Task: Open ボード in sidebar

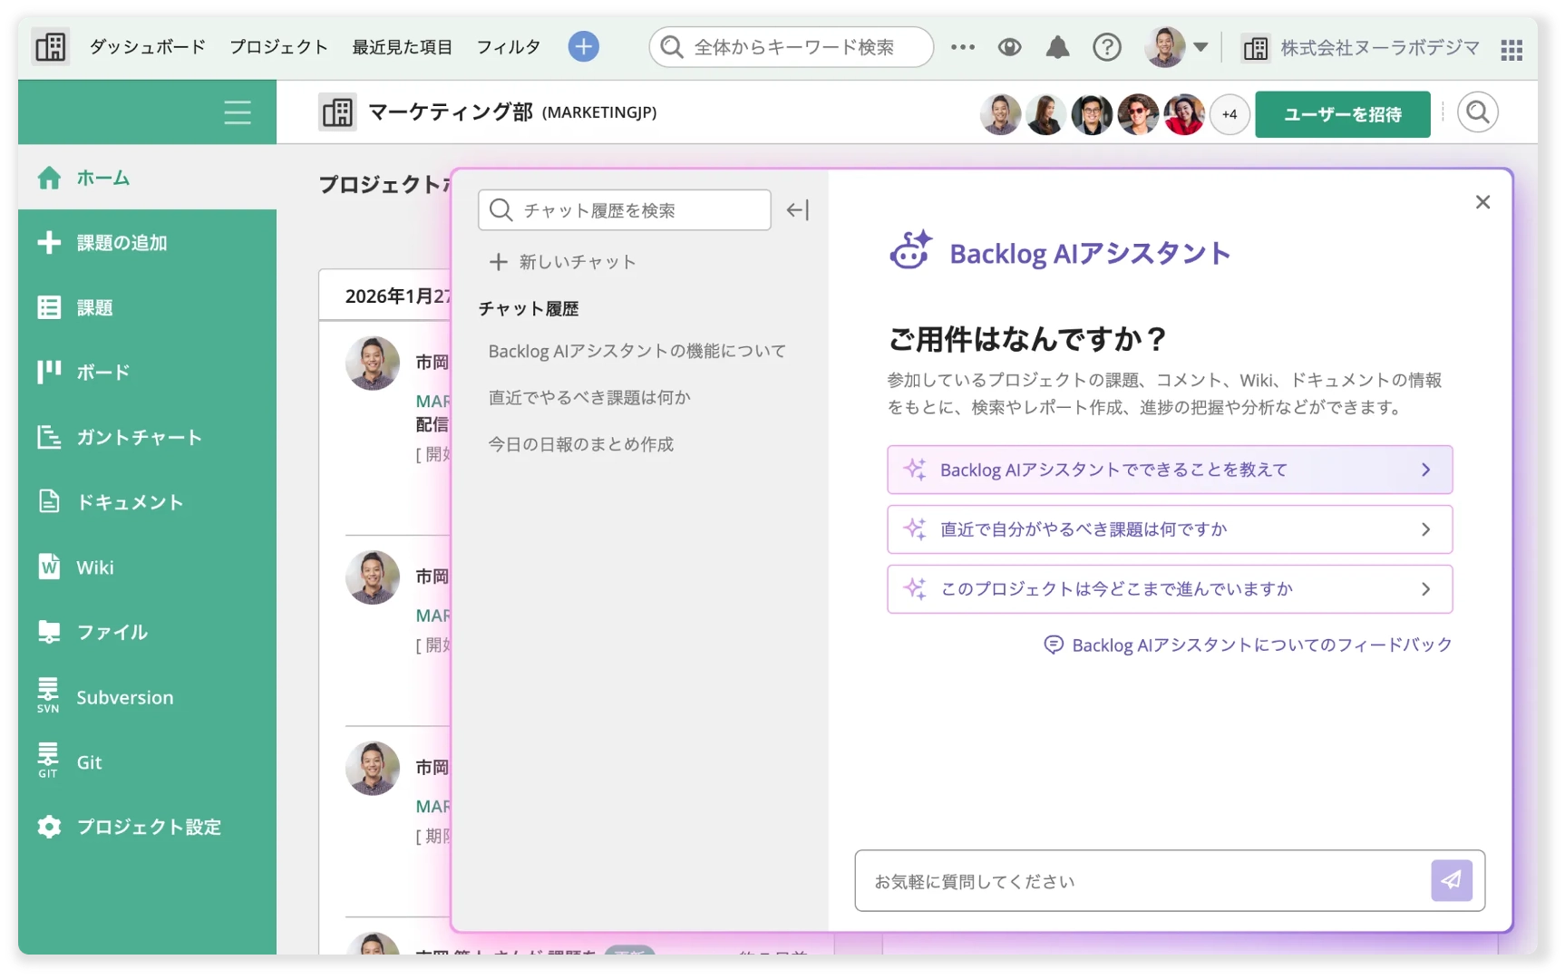Action: 147,372
